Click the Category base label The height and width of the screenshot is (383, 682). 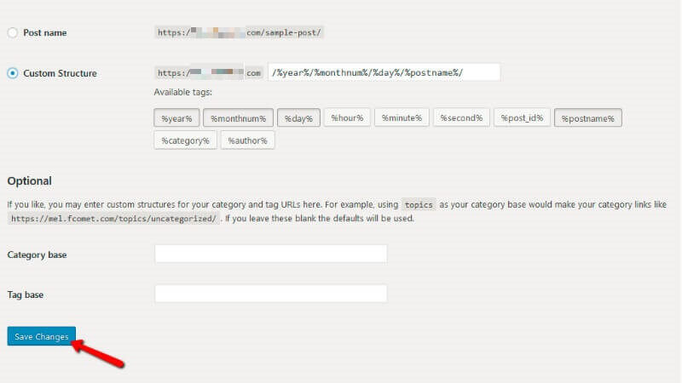pyautogui.click(x=37, y=254)
